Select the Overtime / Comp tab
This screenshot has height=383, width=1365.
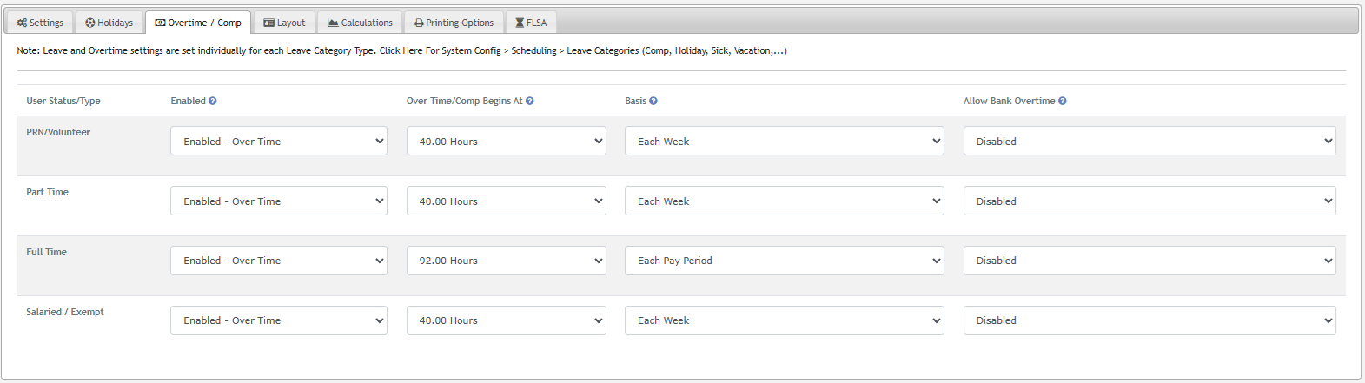[x=198, y=23]
